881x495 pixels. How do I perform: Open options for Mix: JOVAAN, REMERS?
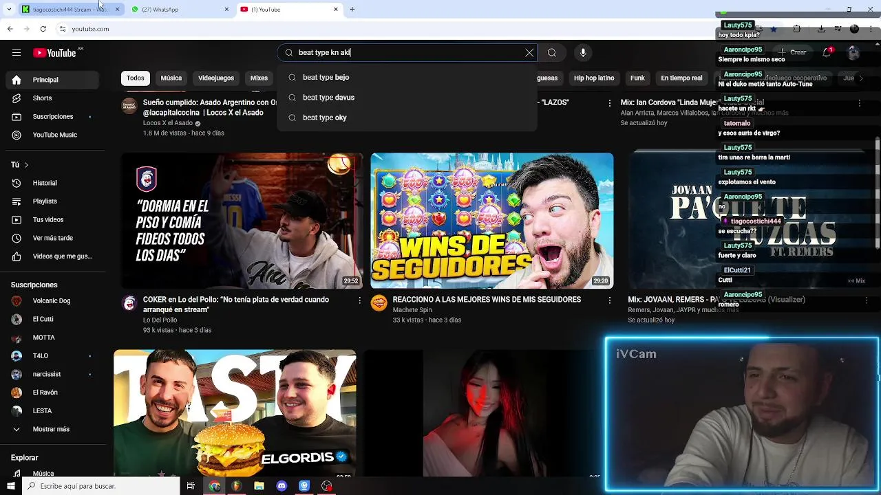point(867,300)
